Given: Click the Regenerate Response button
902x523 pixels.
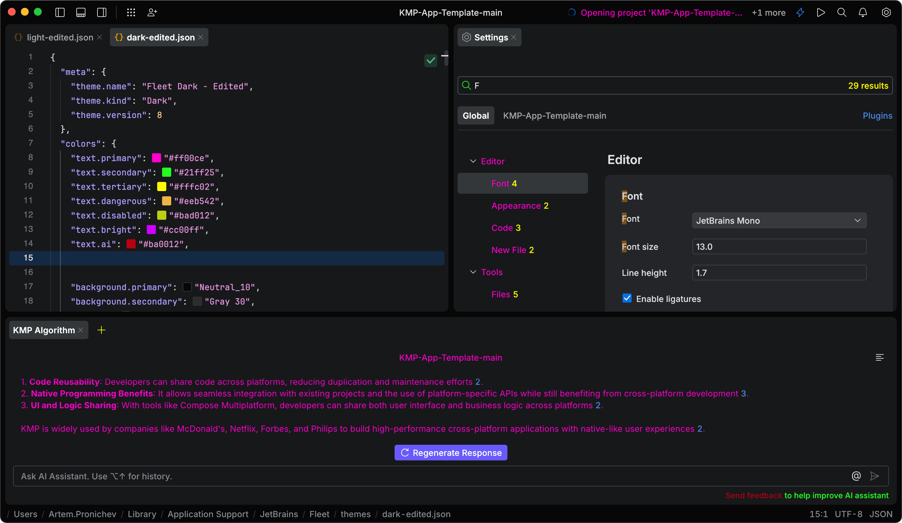Looking at the screenshot, I should pyautogui.click(x=451, y=453).
